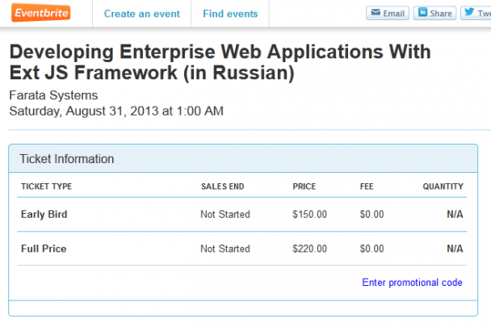Select the Full Price ticket name

click(x=44, y=249)
